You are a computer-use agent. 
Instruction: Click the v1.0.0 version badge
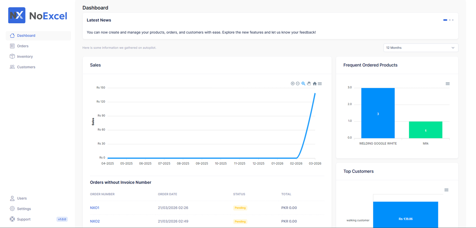pyautogui.click(x=62, y=219)
